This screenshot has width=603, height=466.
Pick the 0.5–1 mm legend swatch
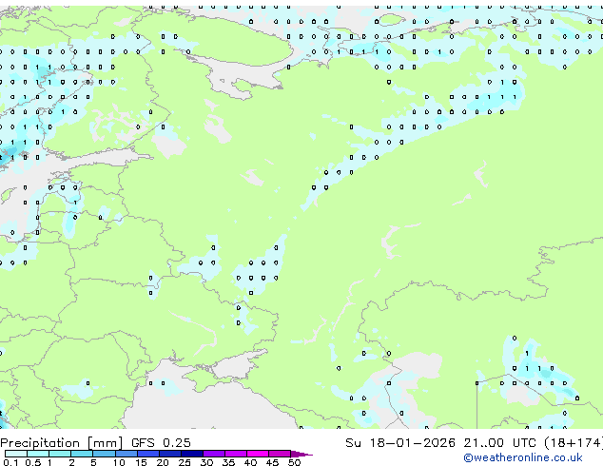pyautogui.click(x=38, y=454)
